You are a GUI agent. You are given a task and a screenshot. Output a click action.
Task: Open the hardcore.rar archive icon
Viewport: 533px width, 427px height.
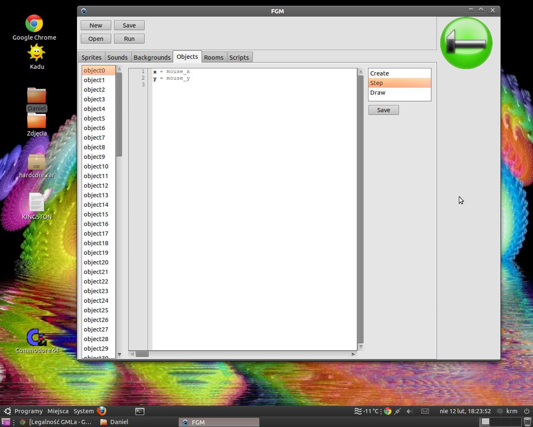37,162
